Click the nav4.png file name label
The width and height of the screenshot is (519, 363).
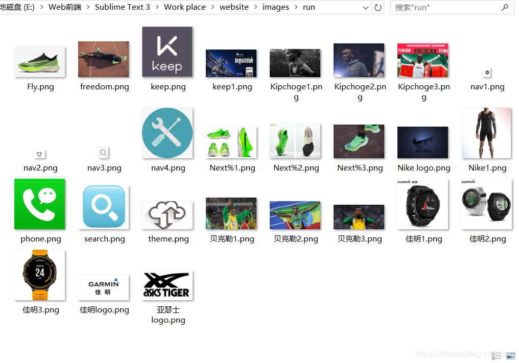tap(168, 168)
